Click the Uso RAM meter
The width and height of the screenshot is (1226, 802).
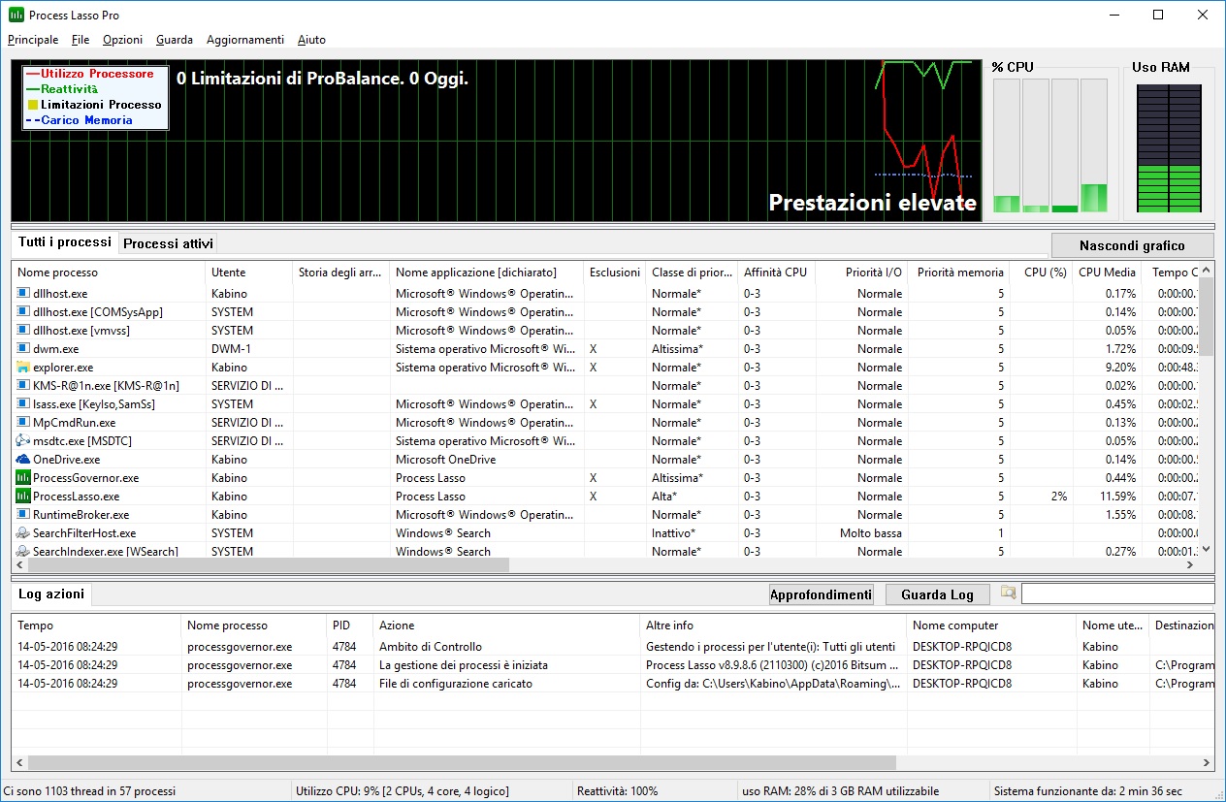point(1169,147)
